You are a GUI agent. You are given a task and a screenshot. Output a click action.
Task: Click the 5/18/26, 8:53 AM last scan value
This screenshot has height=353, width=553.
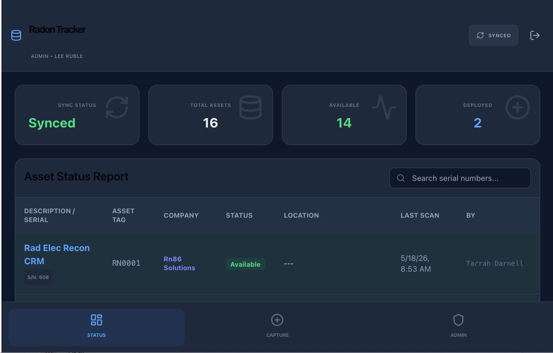(x=415, y=264)
